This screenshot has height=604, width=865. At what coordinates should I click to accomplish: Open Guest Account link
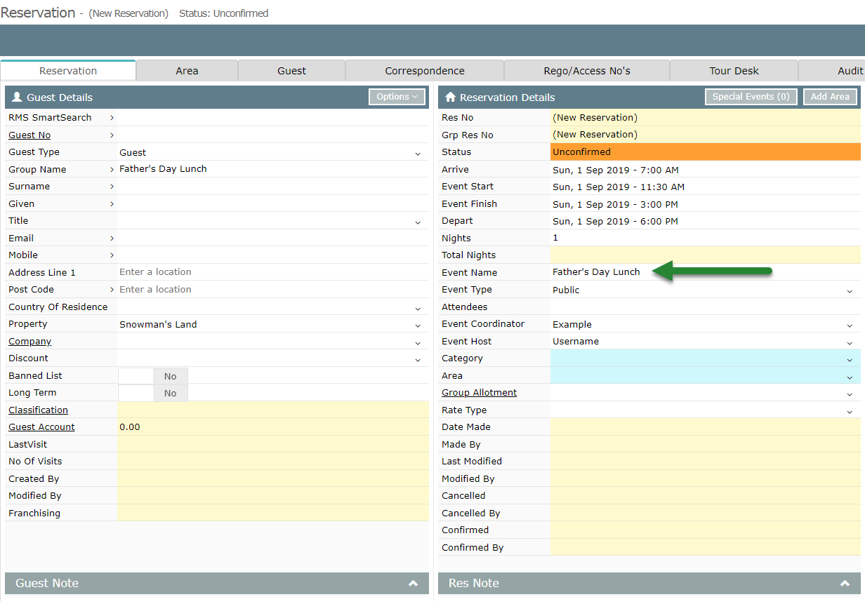click(x=41, y=427)
